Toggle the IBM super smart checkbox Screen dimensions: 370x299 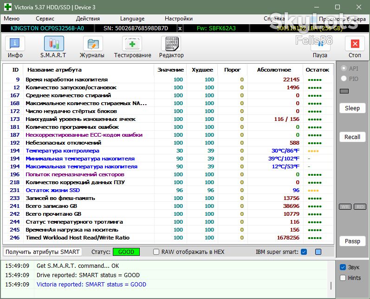pos(304,252)
